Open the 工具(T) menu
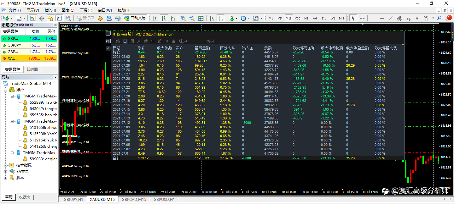This screenshot has width=454, height=204. point(86,10)
